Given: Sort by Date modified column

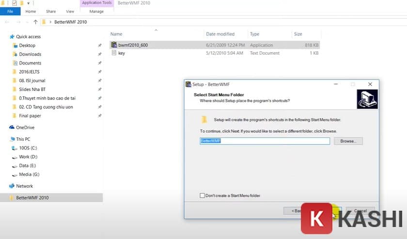Looking at the screenshot, I should click(220, 34).
